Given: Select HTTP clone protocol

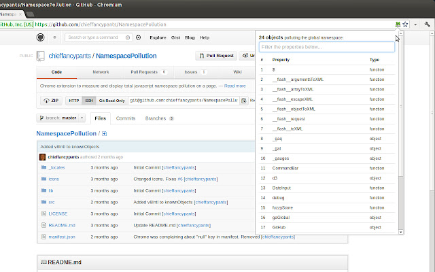Looking at the screenshot, I should pyautogui.click(x=74, y=101).
